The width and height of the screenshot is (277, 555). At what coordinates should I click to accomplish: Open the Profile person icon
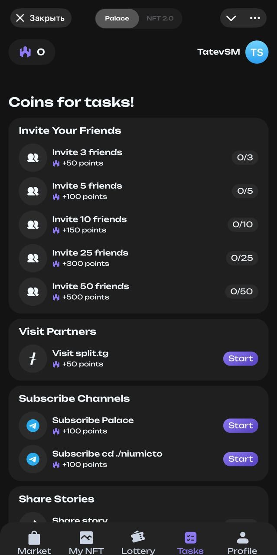click(242, 536)
